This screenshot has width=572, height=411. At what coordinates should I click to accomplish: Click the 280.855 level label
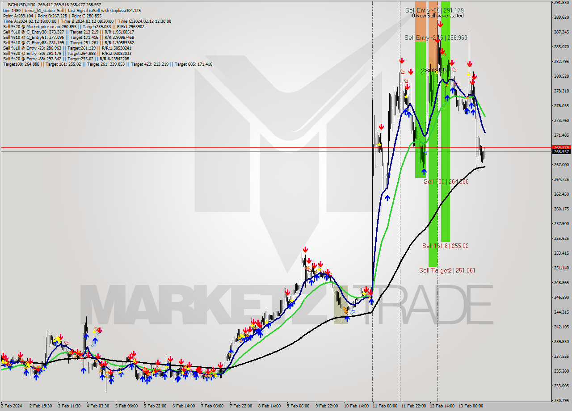pos(431,71)
